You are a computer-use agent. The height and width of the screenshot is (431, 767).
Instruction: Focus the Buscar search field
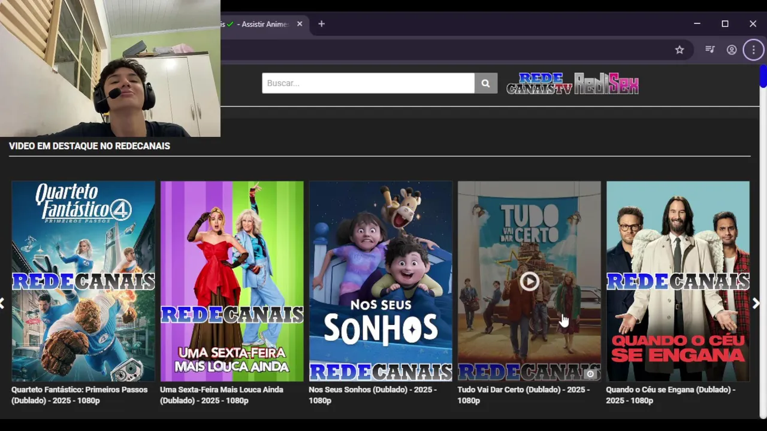[368, 83]
